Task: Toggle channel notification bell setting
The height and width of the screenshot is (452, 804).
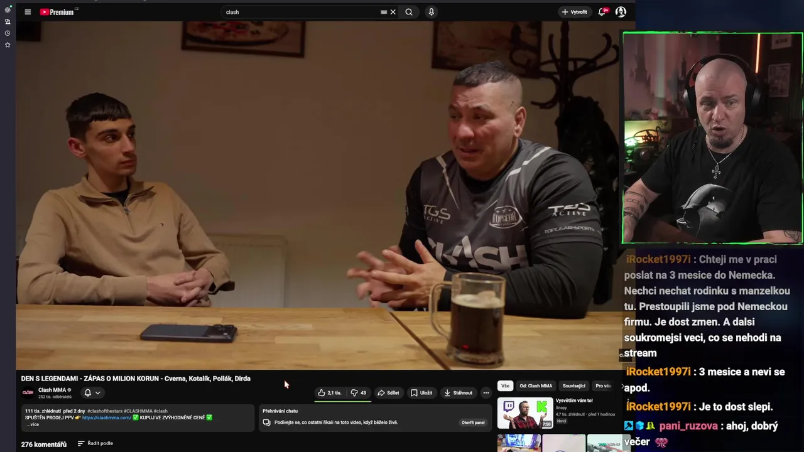Action: 88,393
